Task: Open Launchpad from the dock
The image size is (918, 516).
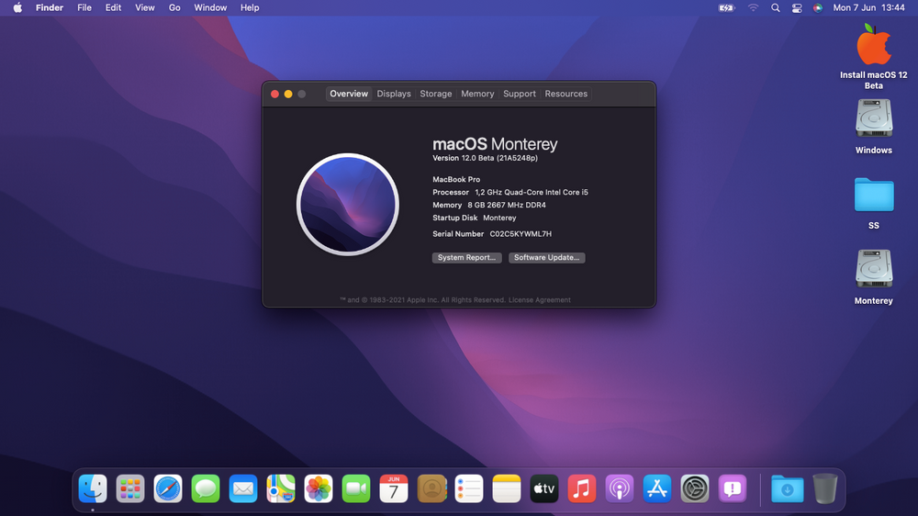Action: coord(130,488)
